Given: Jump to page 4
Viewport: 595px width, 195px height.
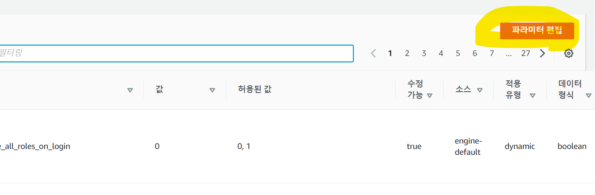Looking at the screenshot, I should [x=441, y=53].
